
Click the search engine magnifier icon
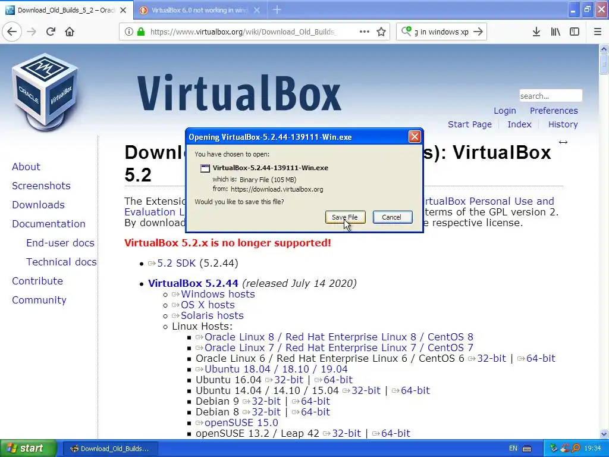pos(406,31)
